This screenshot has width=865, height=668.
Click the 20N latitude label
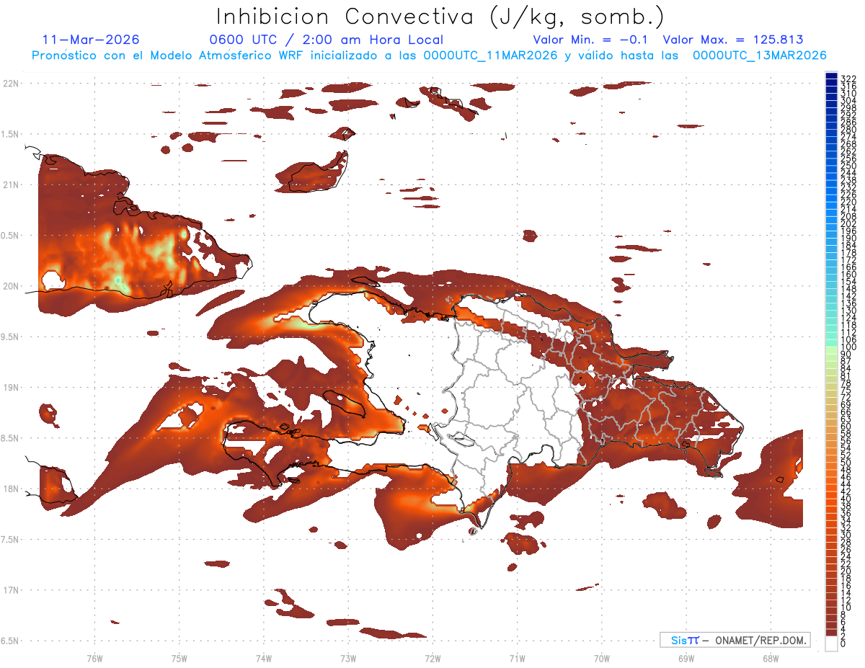(11, 286)
